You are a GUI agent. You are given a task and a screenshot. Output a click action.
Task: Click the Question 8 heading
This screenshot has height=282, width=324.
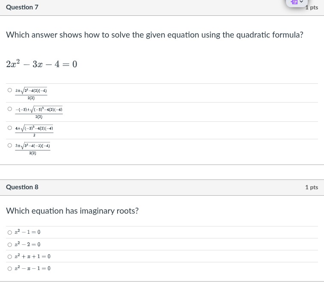pos(22,187)
